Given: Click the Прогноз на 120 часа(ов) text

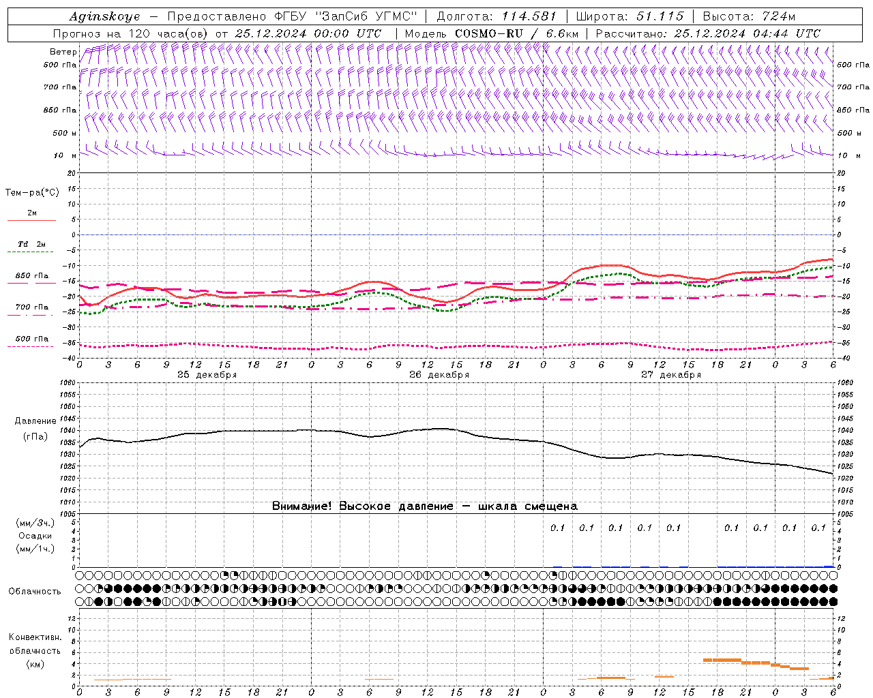Looking at the screenshot, I should tap(132, 33).
